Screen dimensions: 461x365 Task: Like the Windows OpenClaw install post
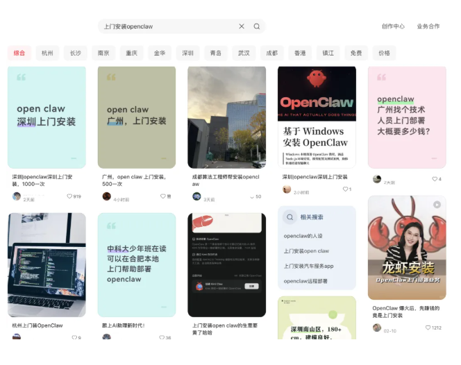click(x=345, y=189)
